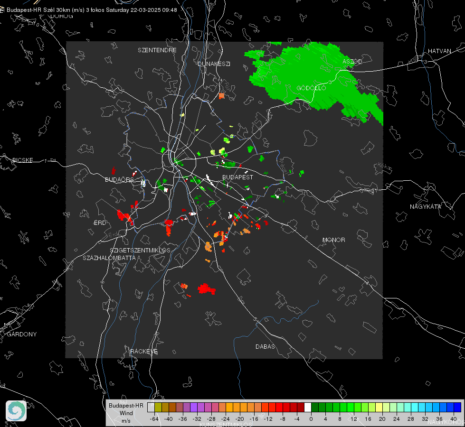Image resolution: width=465 pixels, height=427 pixels.
Task: Click the SZÁZHALOMBATTA map label
Action: pos(109,258)
